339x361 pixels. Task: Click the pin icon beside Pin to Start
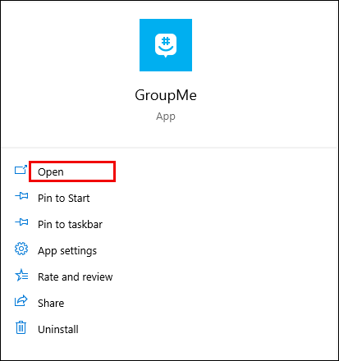point(21,196)
